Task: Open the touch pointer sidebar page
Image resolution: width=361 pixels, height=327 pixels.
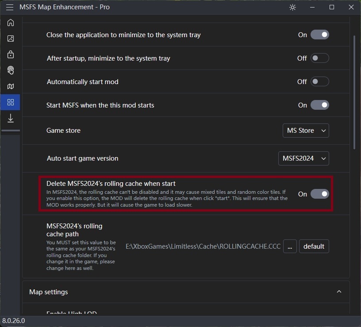Action: pos(11,70)
